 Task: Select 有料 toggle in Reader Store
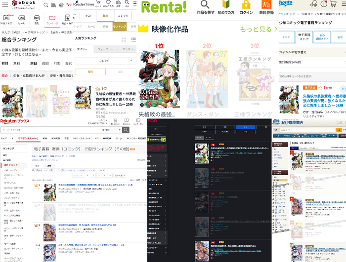coord(90,72)
